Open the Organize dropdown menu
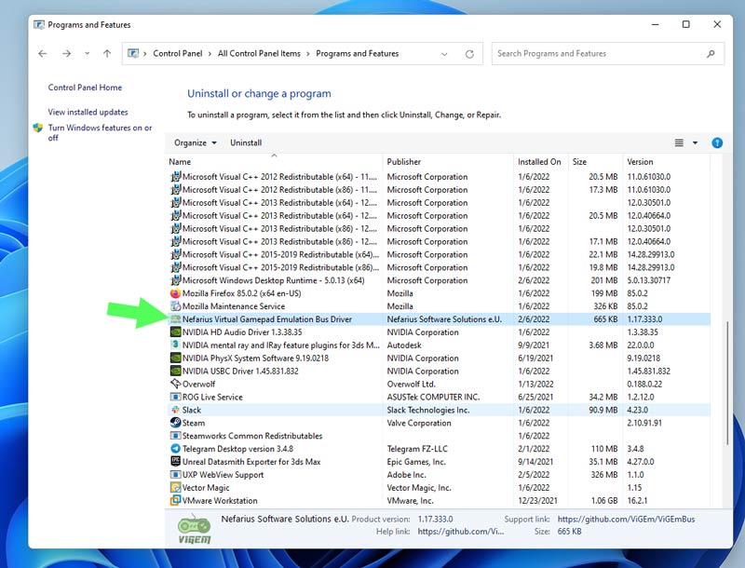 [x=195, y=142]
